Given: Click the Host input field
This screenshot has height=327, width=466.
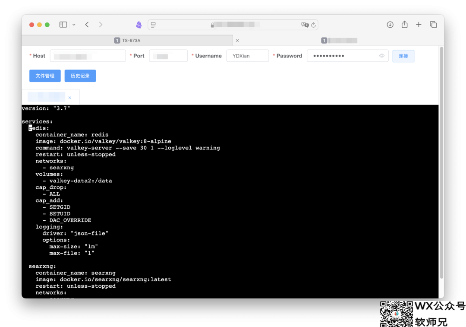Looking at the screenshot, I should (x=88, y=56).
